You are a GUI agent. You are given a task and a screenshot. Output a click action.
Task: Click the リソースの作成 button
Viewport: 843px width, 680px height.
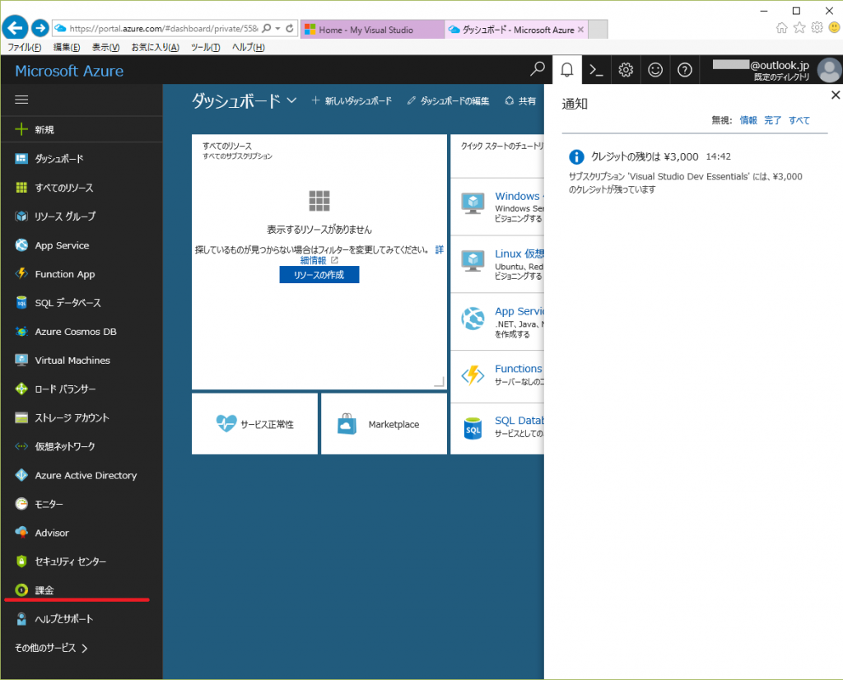[x=319, y=275]
